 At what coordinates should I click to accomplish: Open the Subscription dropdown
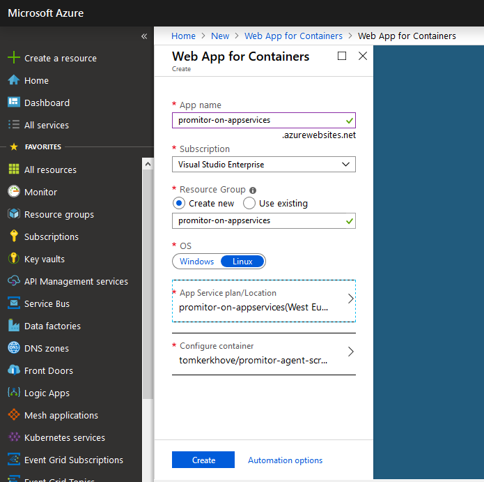coord(264,165)
